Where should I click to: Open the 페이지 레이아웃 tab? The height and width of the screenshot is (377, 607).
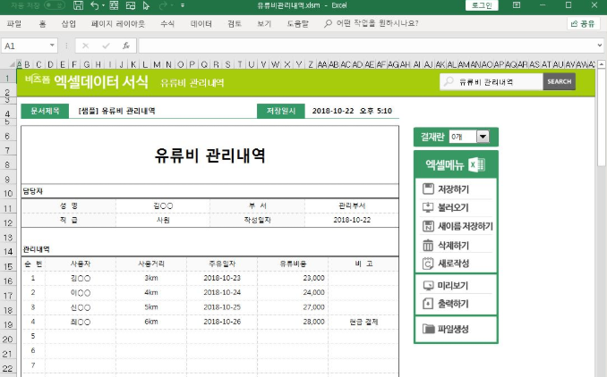[x=118, y=23]
